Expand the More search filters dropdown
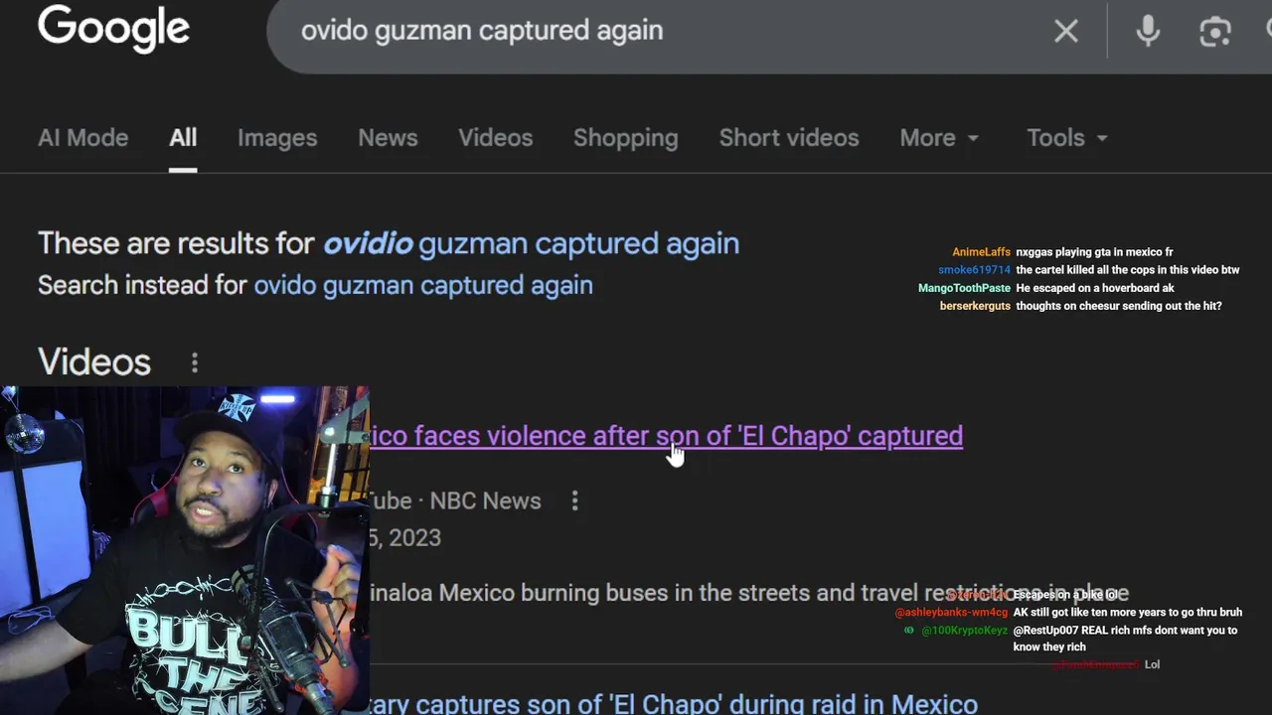Image resolution: width=1272 pixels, height=715 pixels. (x=939, y=138)
